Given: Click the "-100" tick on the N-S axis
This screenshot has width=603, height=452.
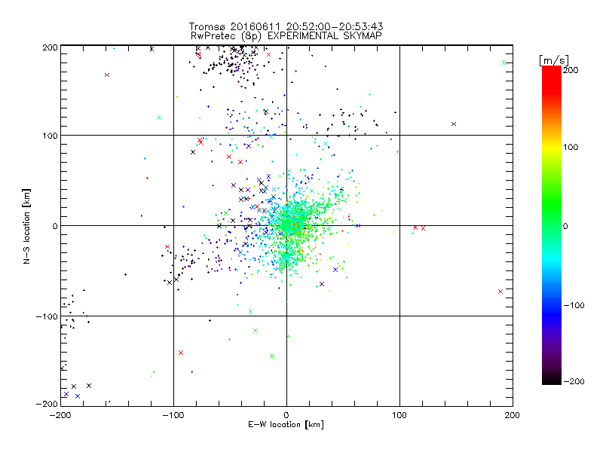Looking at the screenshot, I should [x=47, y=316].
